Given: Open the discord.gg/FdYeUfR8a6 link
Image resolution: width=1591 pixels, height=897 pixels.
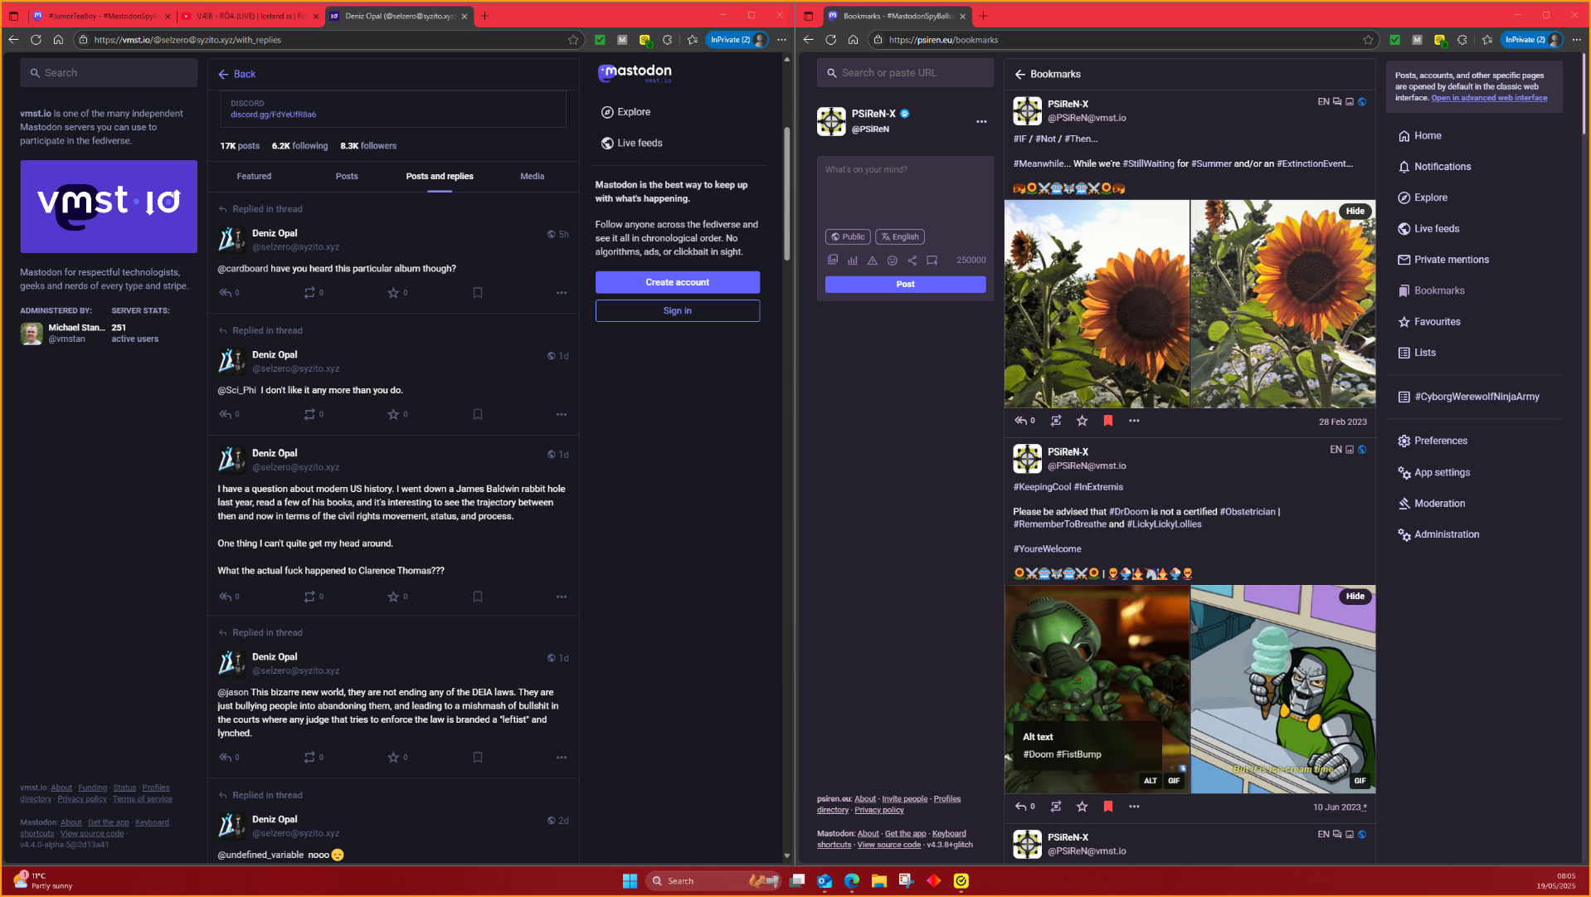Looking at the screenshot, I should (273, 115).
